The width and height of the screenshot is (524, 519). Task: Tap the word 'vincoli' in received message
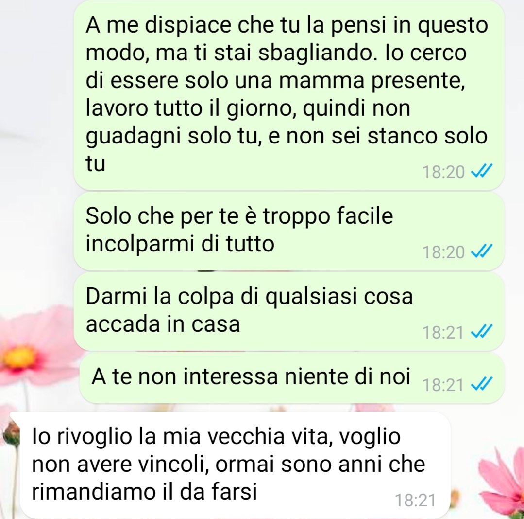[x=173, y=464]
